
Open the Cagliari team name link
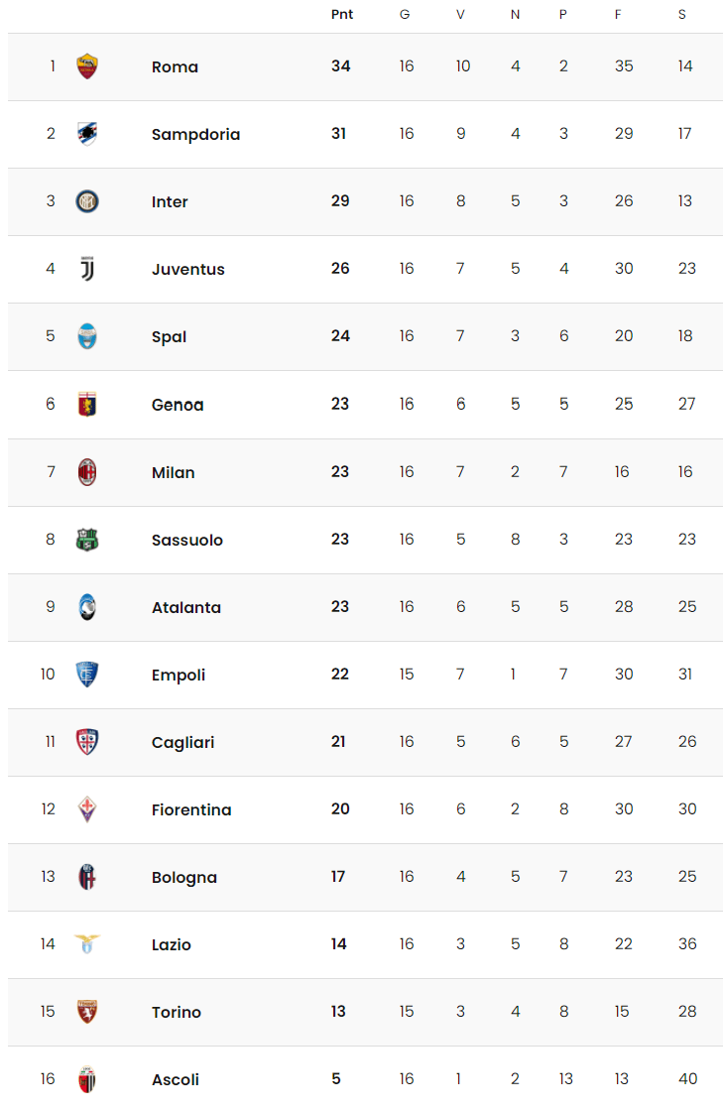coord(182,743)
